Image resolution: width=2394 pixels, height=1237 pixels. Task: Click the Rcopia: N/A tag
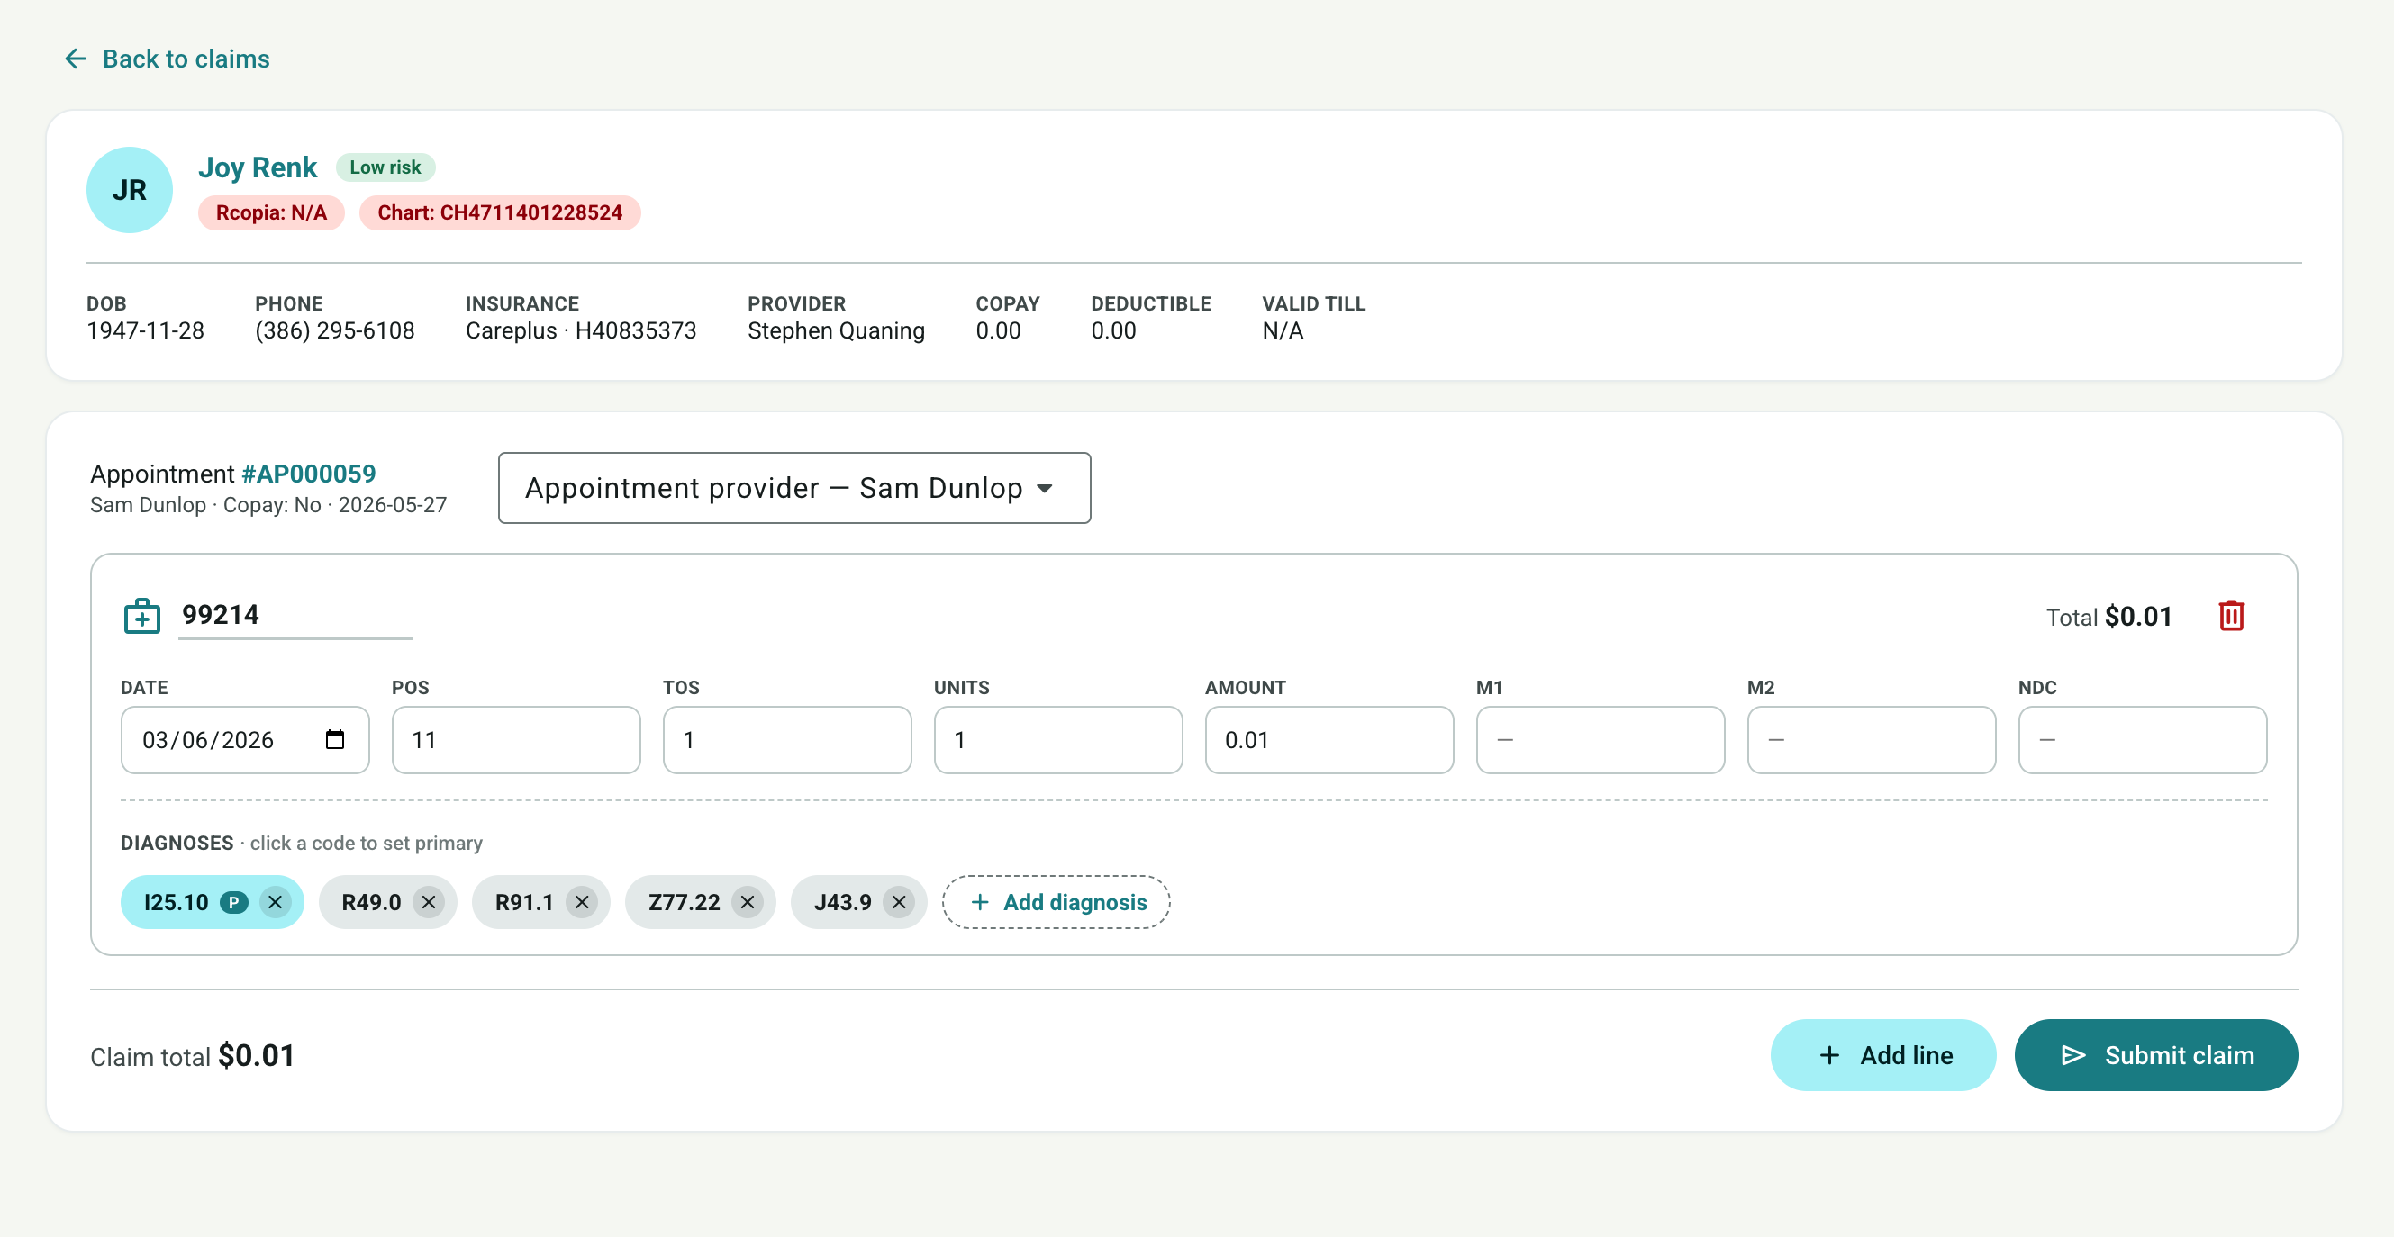[271, 212]
